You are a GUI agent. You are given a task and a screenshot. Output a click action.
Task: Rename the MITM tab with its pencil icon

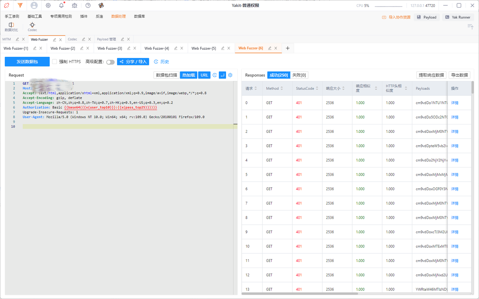(17, 39)
